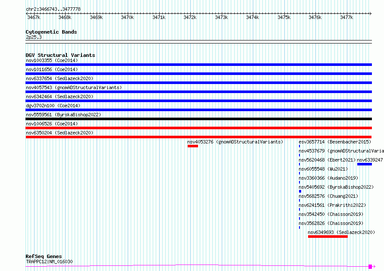Click the 3472k ruler position label
Screen dimensions: 384x271
click(x=190, y=17)
